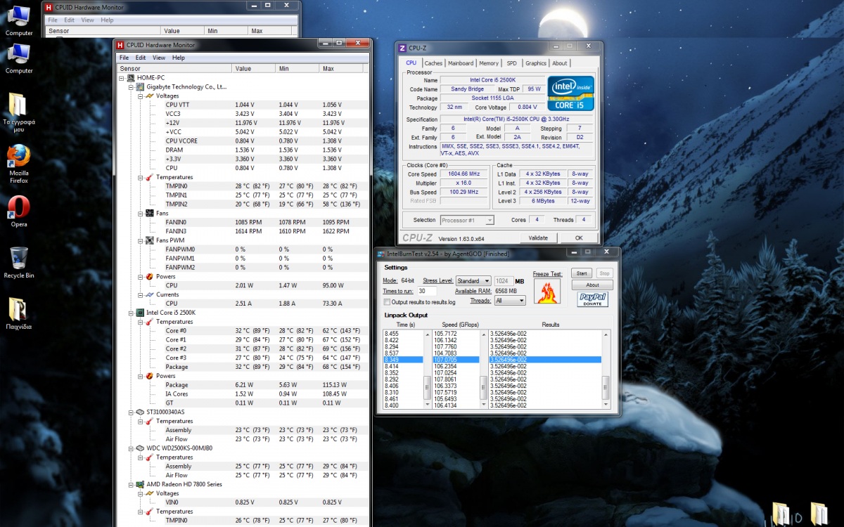
Task: Collapse the Gigabyte Technology tree node
Action: point(132,87)
